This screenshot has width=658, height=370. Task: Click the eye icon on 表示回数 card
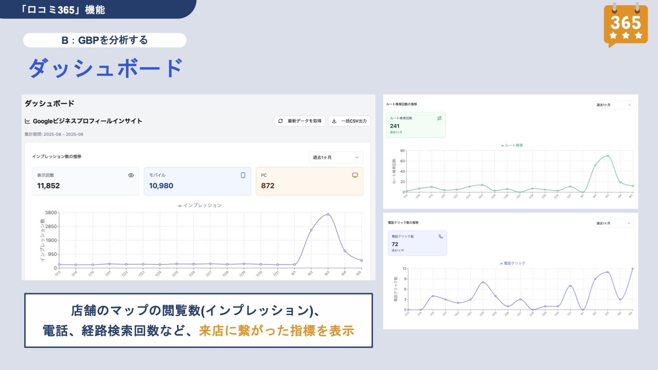pyautogui.click(x=131, y=175)
